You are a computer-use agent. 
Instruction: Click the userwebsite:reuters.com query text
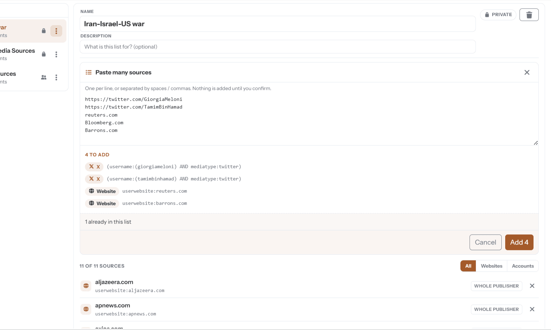[155, 191]
